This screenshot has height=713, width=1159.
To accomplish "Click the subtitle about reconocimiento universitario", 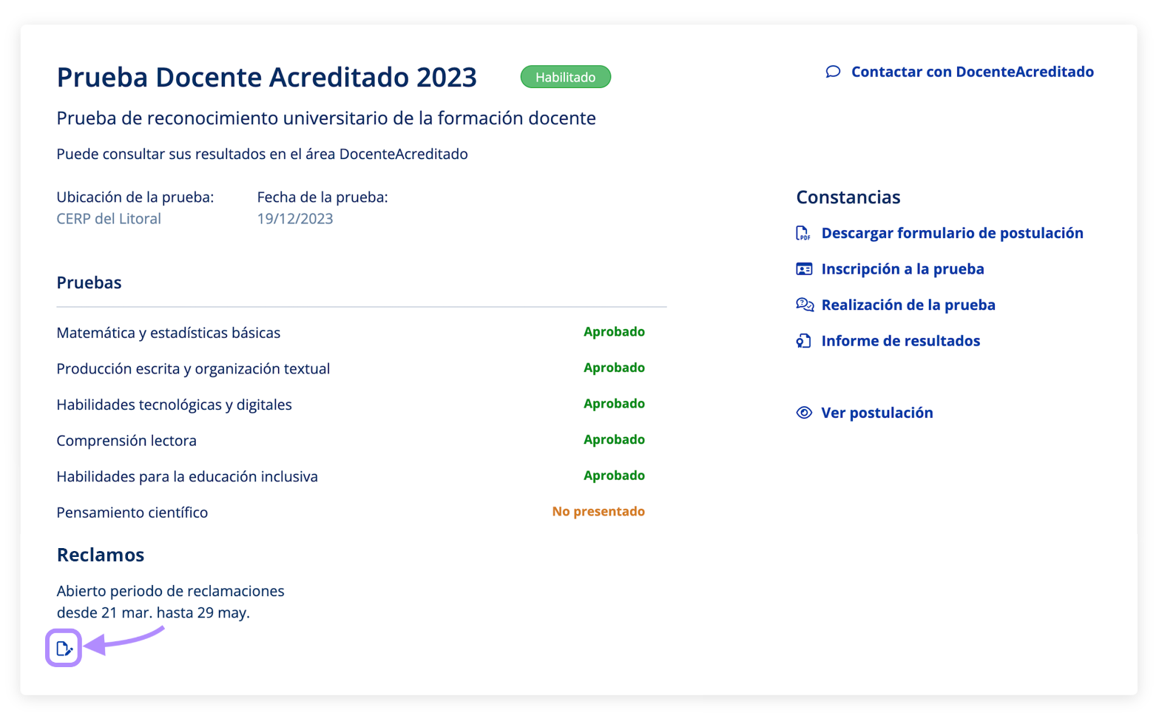I will pyautogui.click(x=326, y=118).
